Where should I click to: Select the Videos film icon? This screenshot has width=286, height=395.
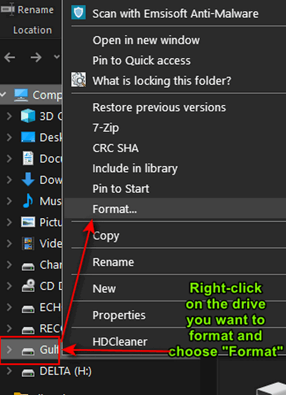[x=28, y=243]
